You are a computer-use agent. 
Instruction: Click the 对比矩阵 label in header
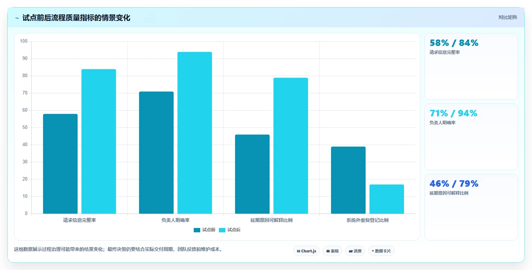(x=508, y=17)
